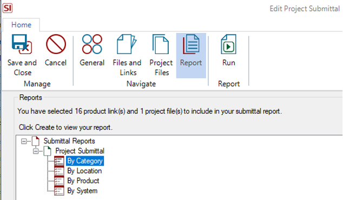The image size is (343, 200).
Task: Go to Files and Links section
Action: tap(127, 55)
